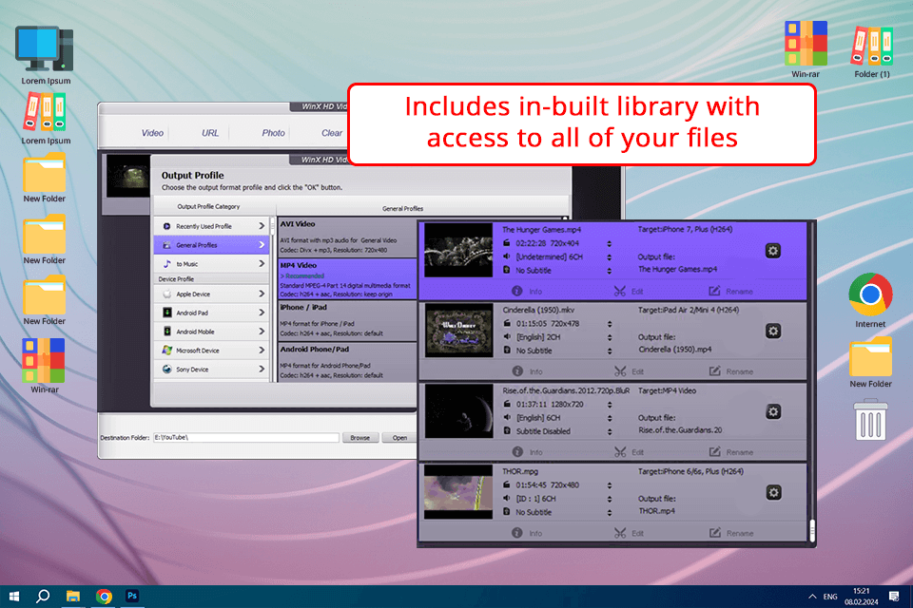Viewport: 913px width, 608px height.
Task: Click Info icon under Rise.of.the.Guardians
Action: pyautogui.click(x=517, y=451)
